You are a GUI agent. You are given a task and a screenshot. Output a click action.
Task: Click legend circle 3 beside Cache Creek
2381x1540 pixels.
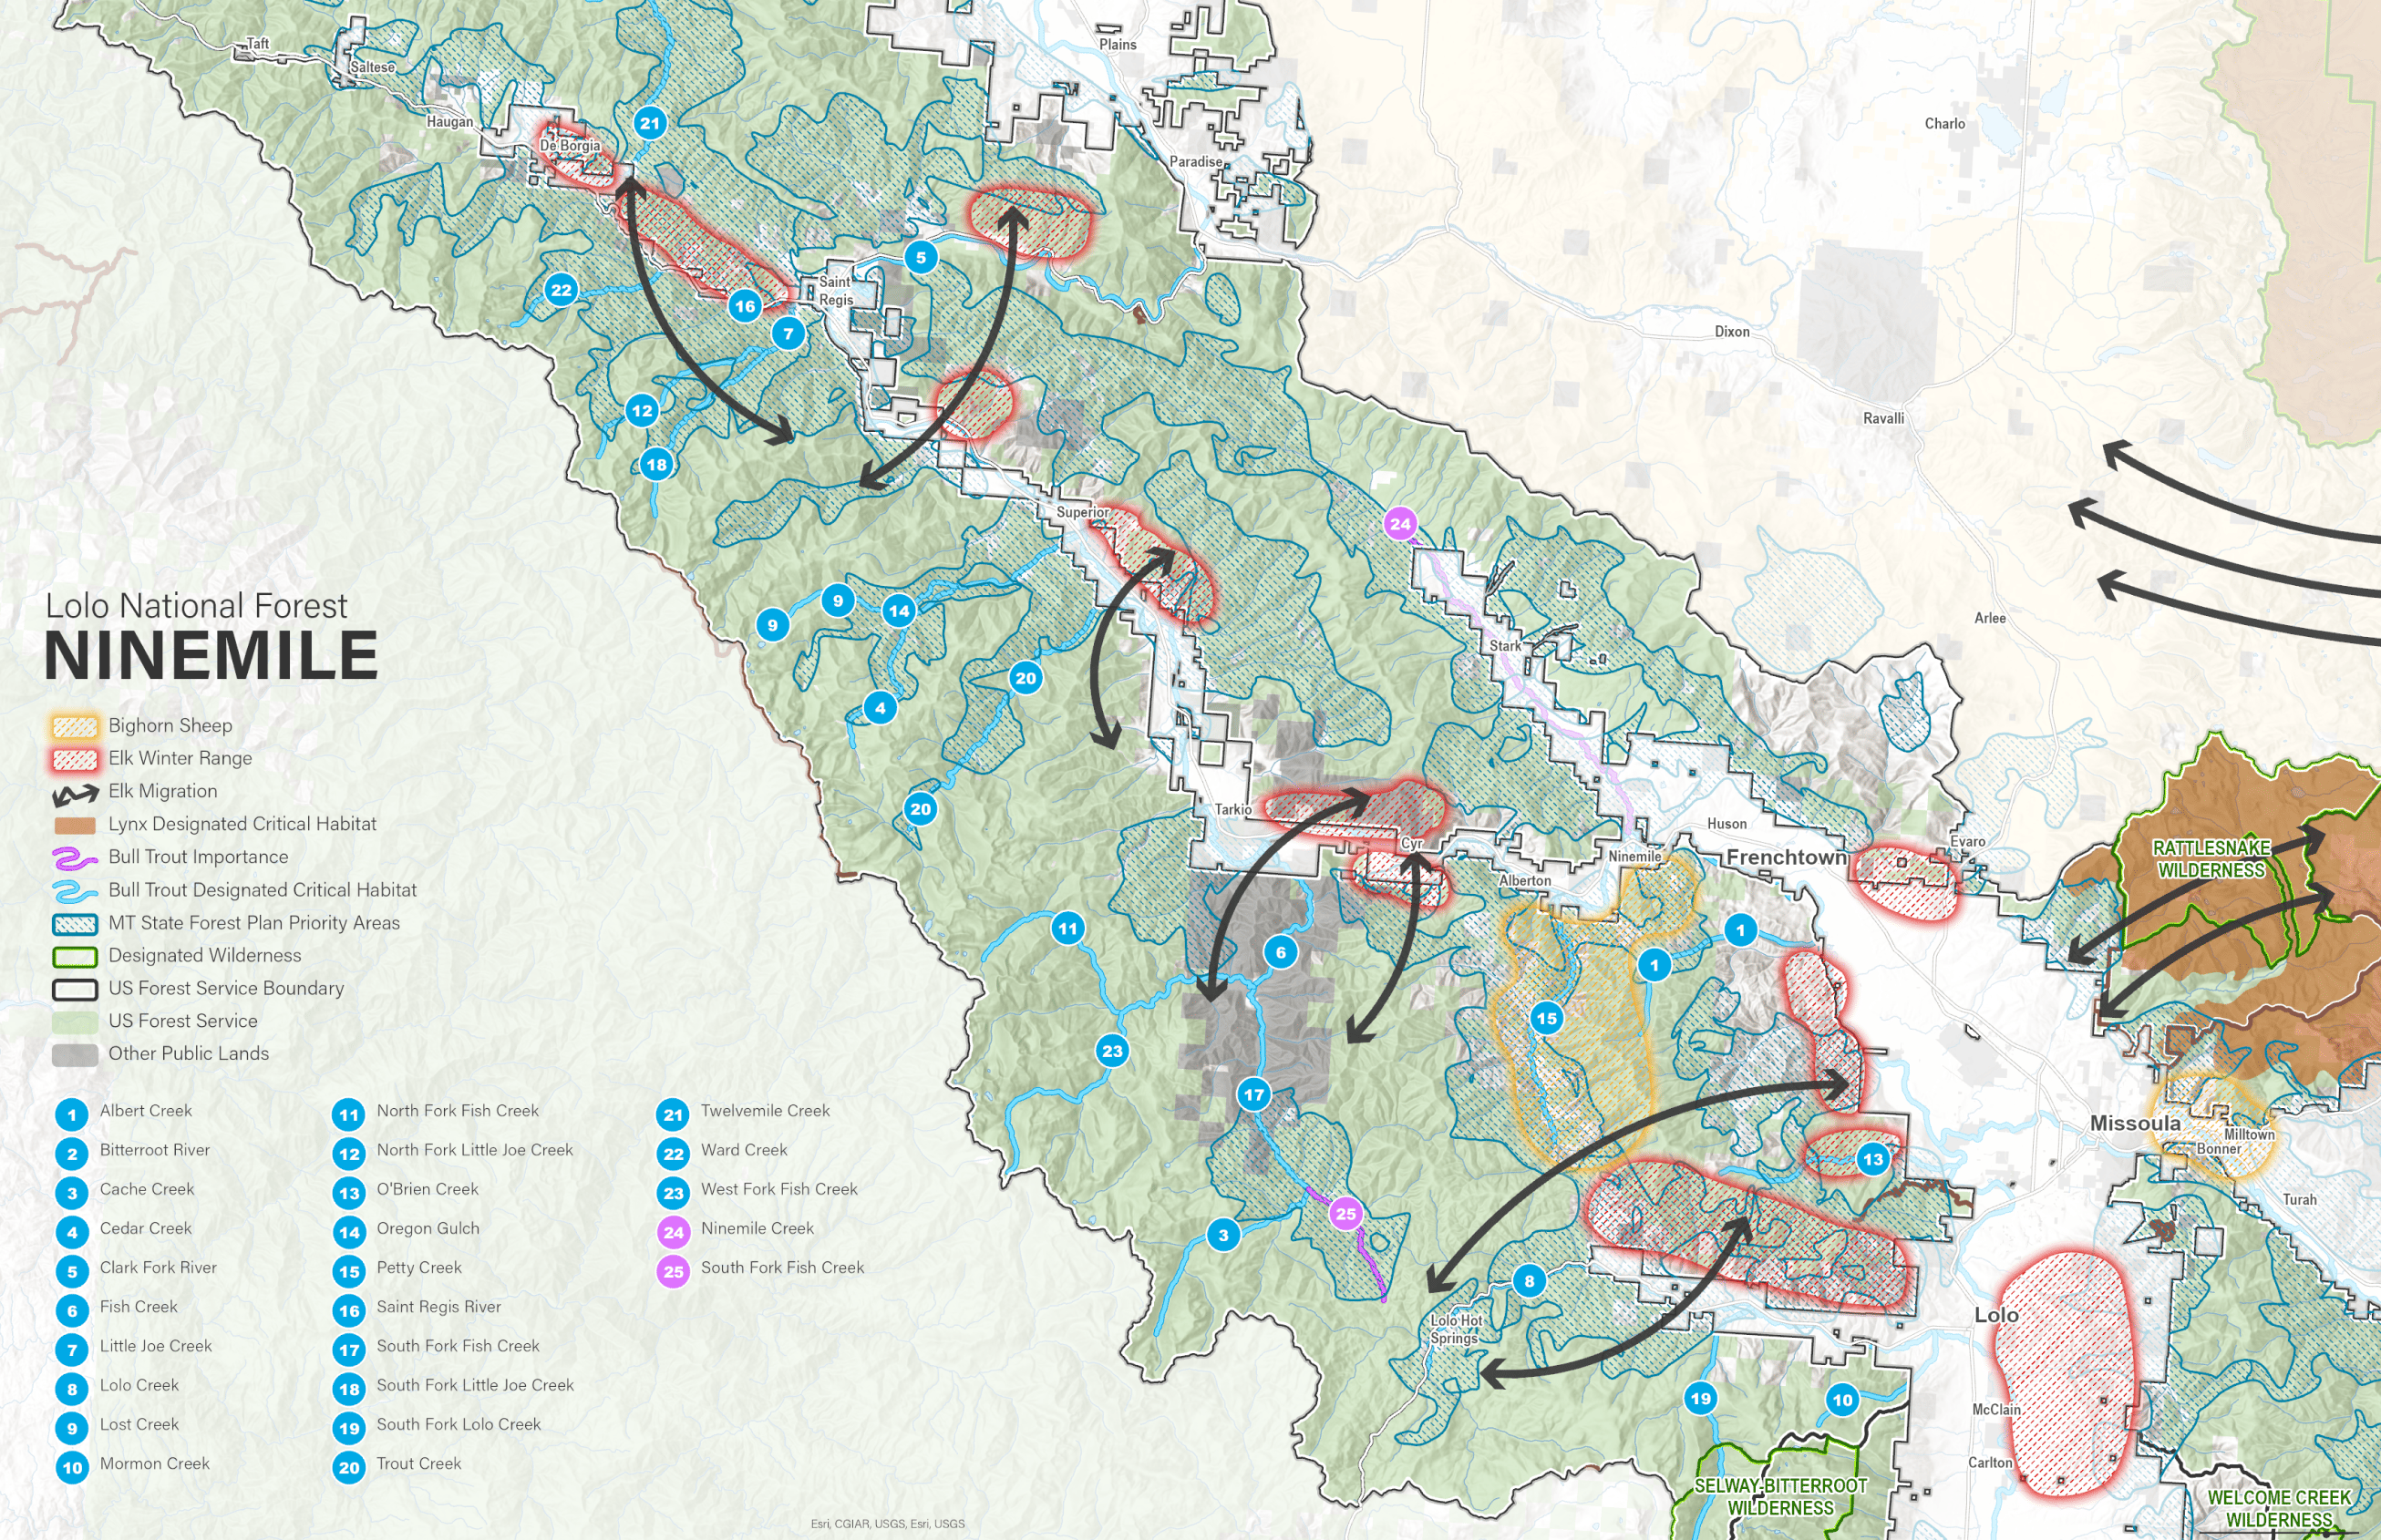pos(72,1193)
